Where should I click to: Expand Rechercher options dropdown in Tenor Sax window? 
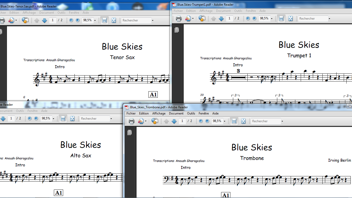pos(153,21)
